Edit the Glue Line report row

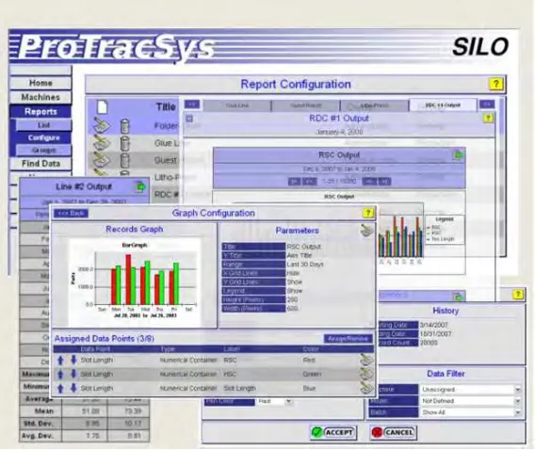pos(102,142)
